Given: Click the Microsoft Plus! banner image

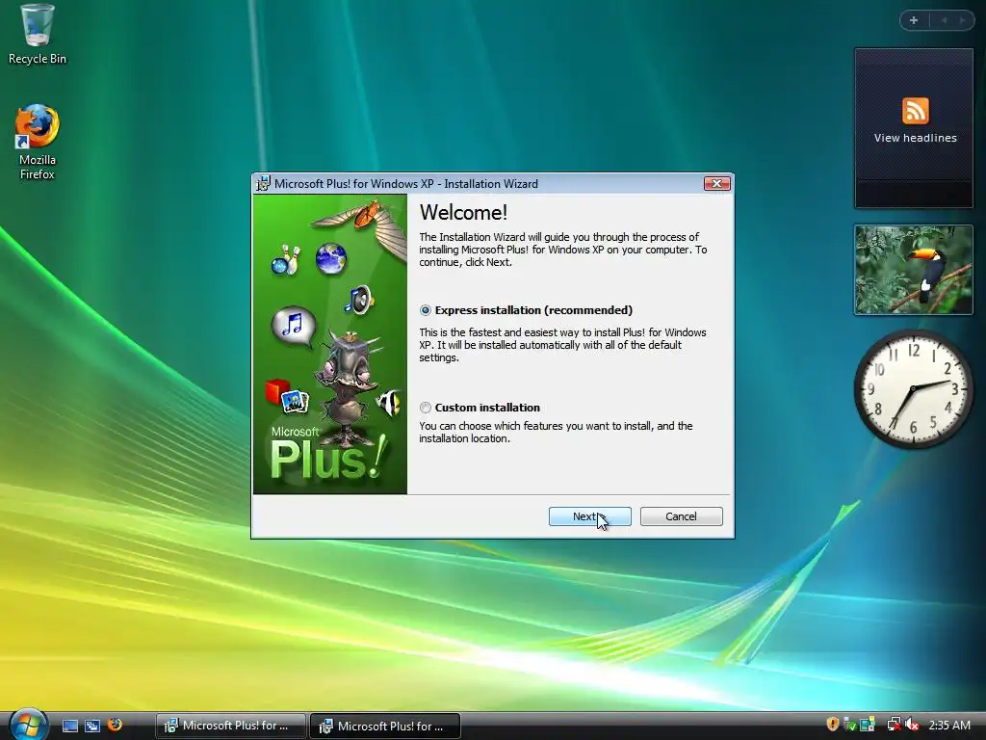Looking at the screenshot, I should [330, 344].
